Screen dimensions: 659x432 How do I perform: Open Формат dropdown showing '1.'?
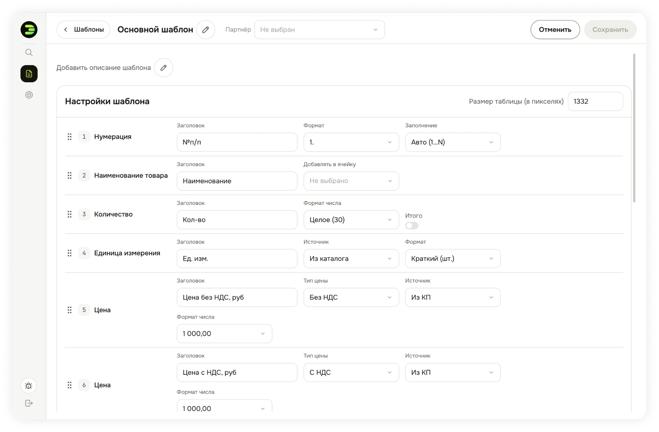pyautogui.click(x=351, y=142)
